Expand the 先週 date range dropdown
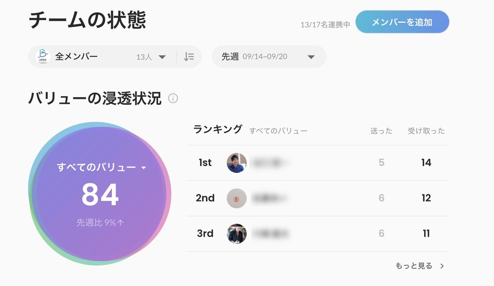The width and height of the screenshot is (494, 286). click(x=269, y=57)
